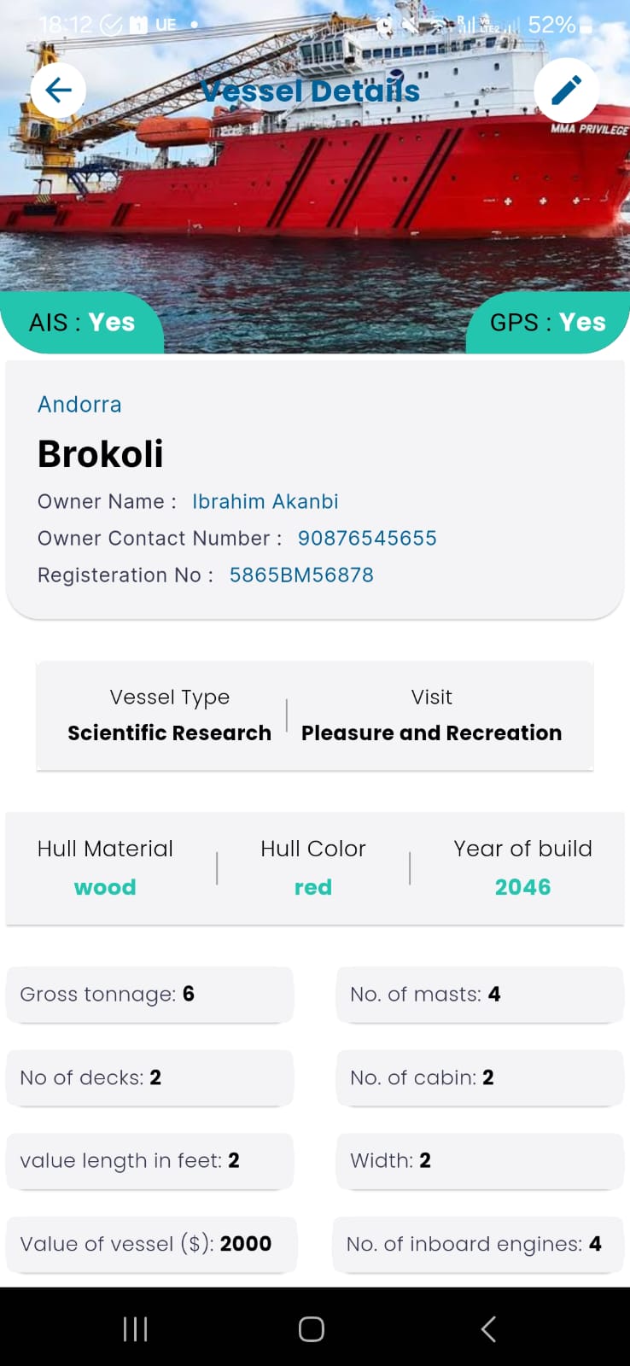Tap Android home navigation icon
Image resolution: width=630 pixels, height=1366 pixels.
point(312,1328)
